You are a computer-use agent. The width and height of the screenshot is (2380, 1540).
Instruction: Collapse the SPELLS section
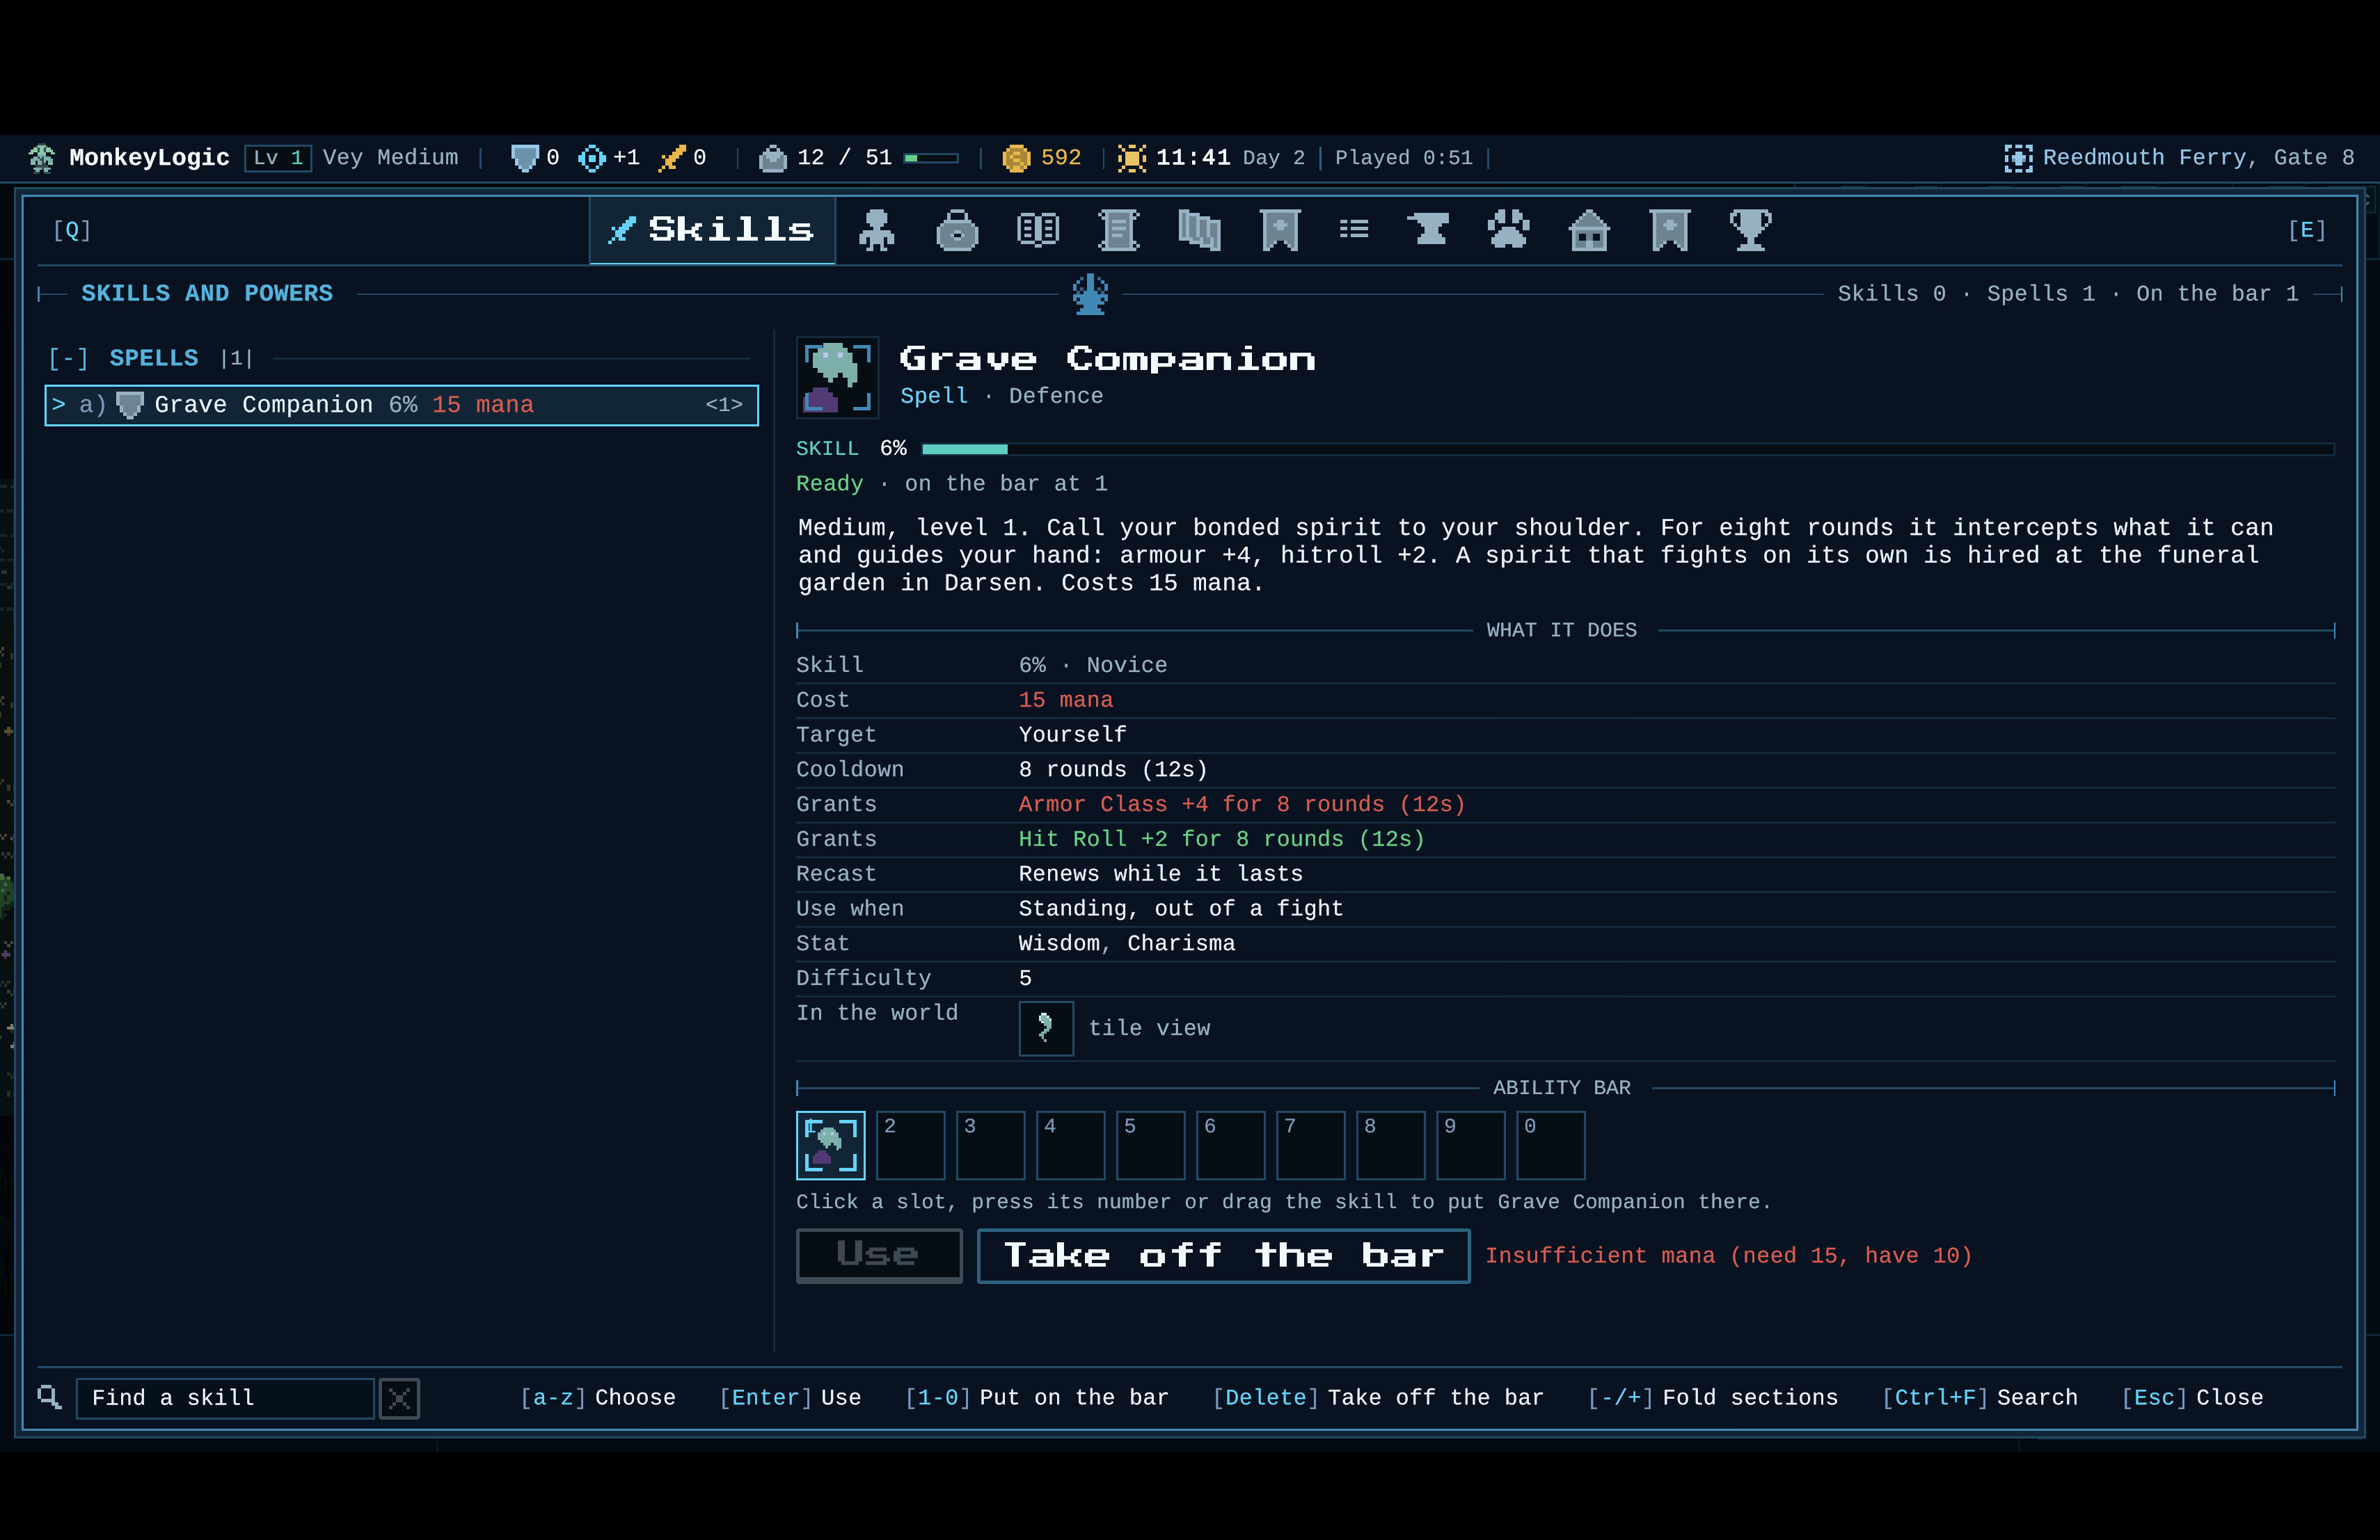tap(68, 358)
